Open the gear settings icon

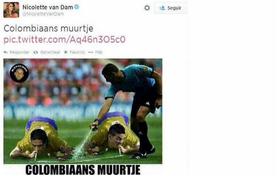[x=147, y=8]
